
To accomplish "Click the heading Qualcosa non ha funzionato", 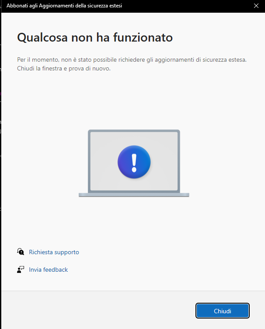I will click(95, 38).
